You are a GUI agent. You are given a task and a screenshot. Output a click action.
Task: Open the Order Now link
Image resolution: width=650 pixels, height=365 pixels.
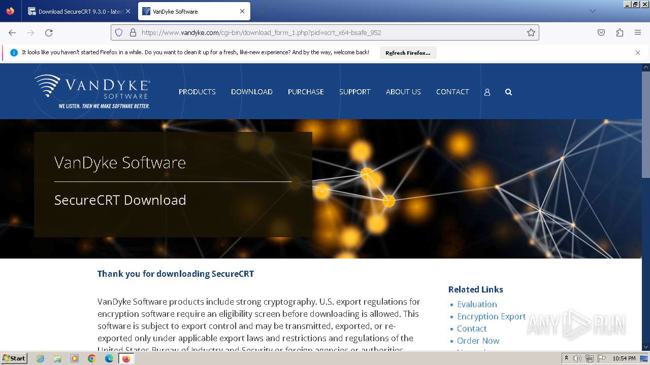[478, 341]
